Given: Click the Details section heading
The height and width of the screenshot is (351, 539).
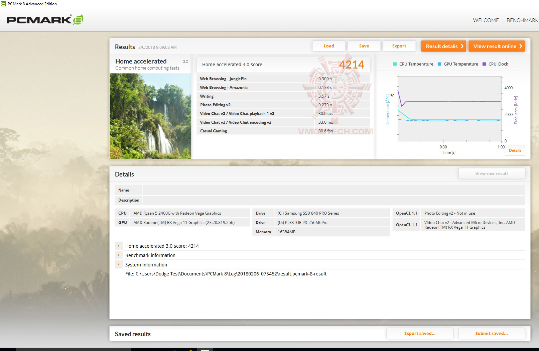Looking at the screenshot, I should 124,174.
